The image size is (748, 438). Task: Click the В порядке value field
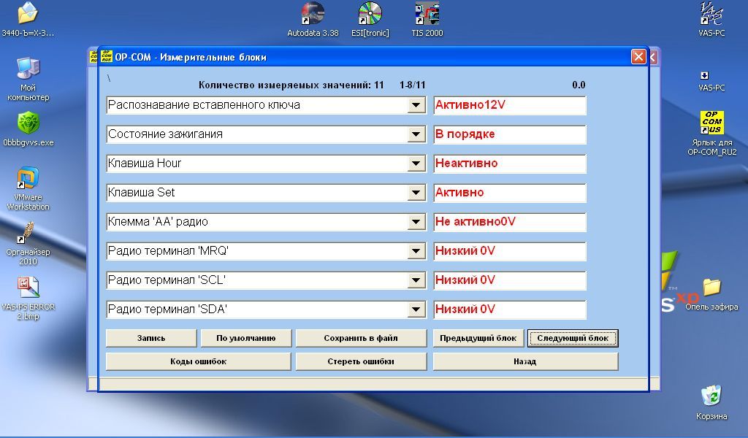[x=509, y=134]
